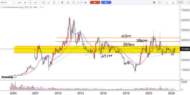Image resolution: width=190 pixels, height=95 pixels.
Task: Open the layout square dropdown arrow
Action: [162, 2]
